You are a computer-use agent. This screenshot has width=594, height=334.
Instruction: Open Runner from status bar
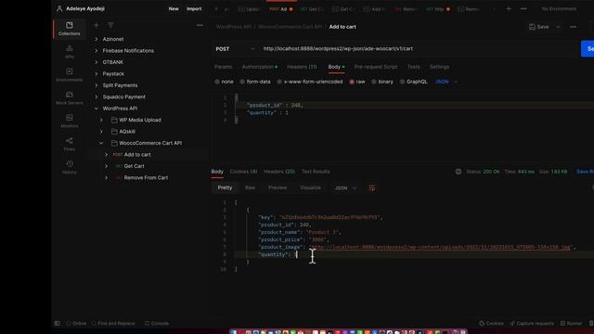click(571, 324)
